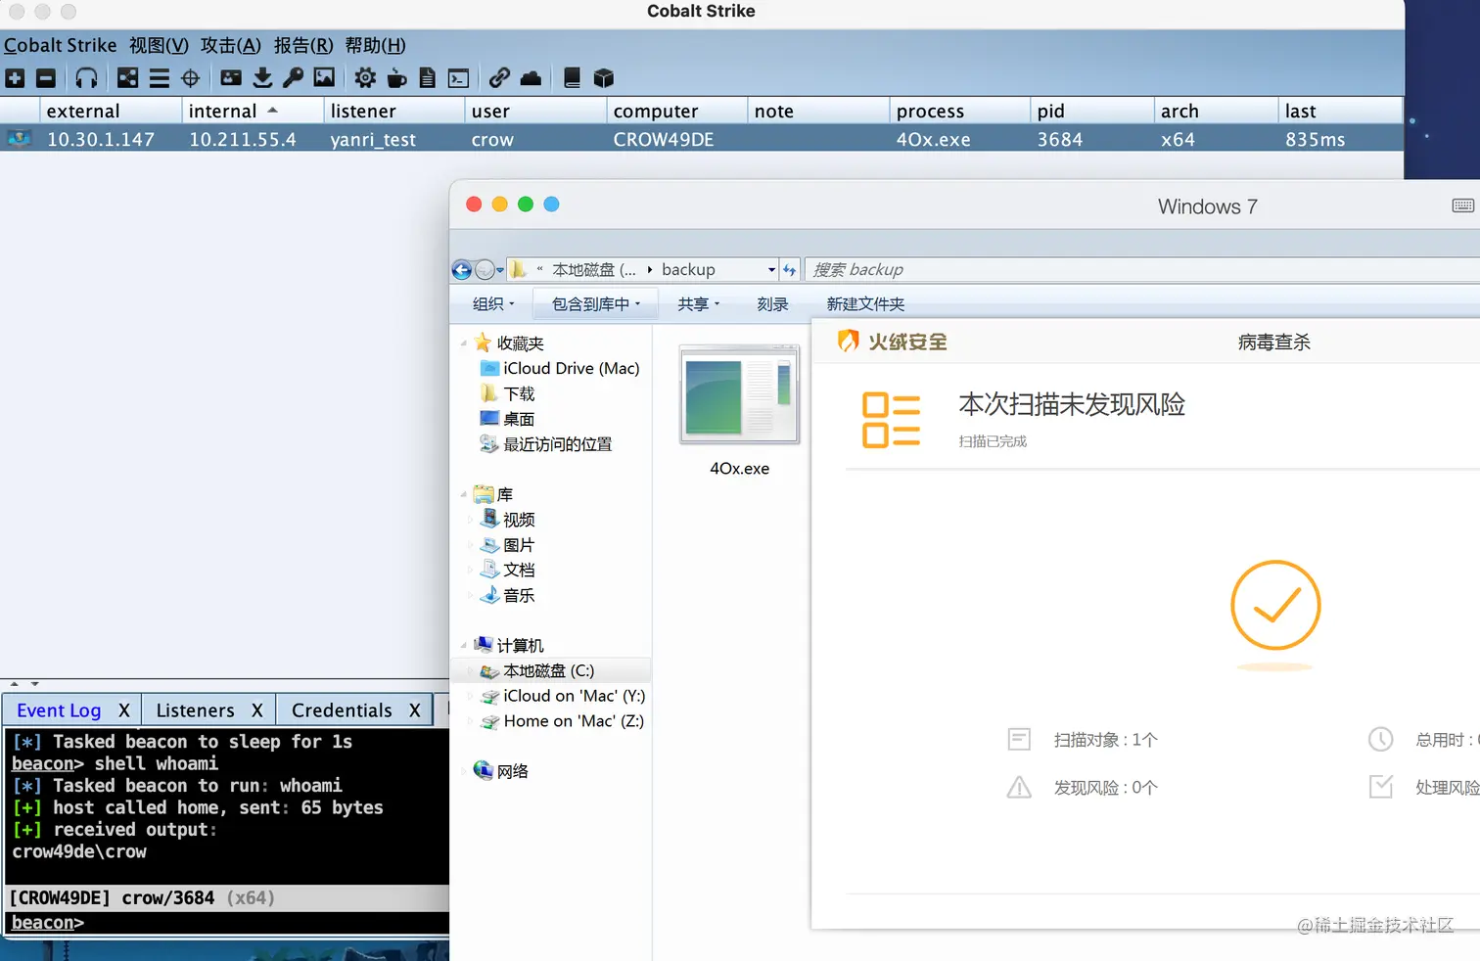Select iCloud Drive (Mac) in favorites
1480x961 pixels.
[561, 369]
